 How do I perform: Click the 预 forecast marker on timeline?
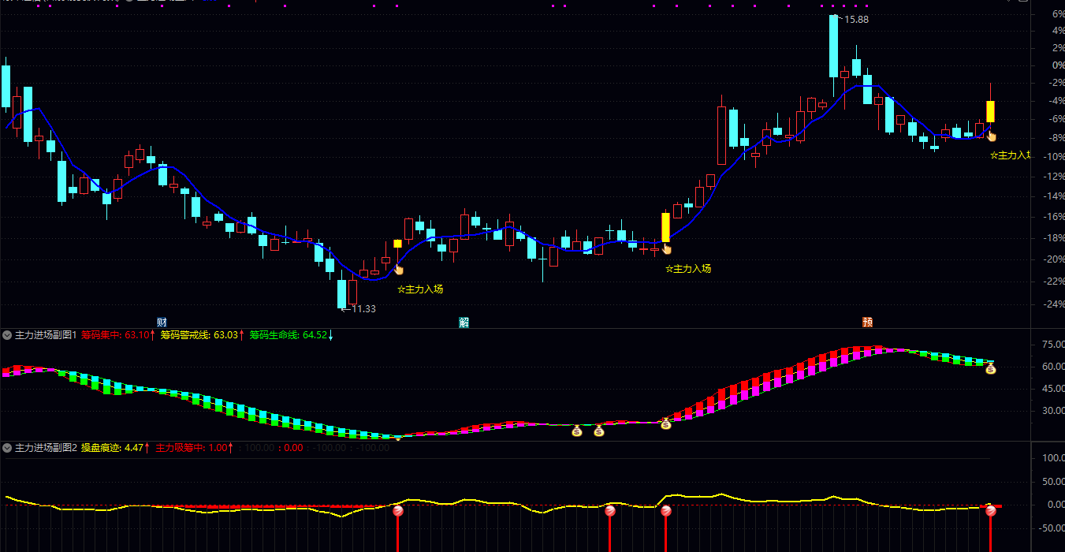[x=867, y=322]
